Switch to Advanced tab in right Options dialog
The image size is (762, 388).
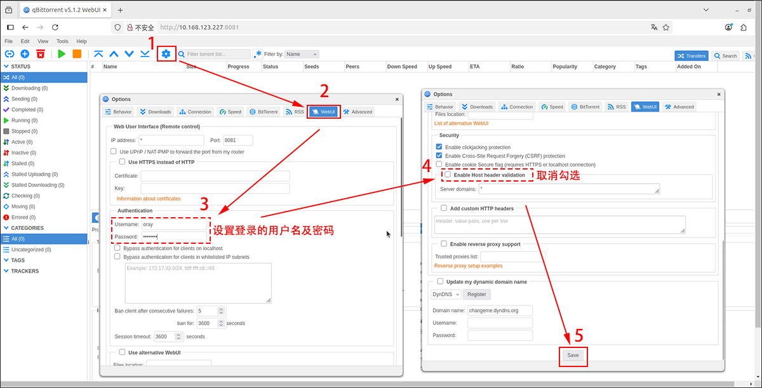(x=678, y=107)
